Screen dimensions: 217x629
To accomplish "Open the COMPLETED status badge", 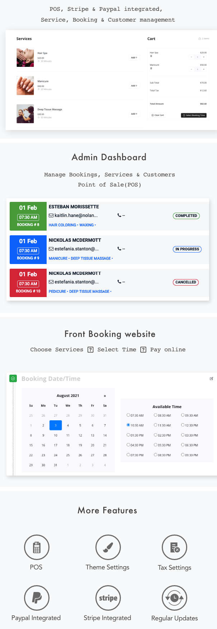I will [186, 216].
